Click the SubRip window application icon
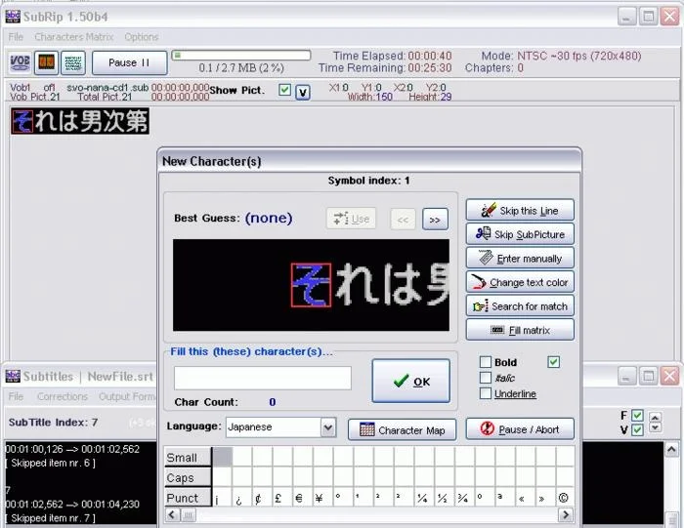Viewport: 684px width, 528px height. coord(13,17)
